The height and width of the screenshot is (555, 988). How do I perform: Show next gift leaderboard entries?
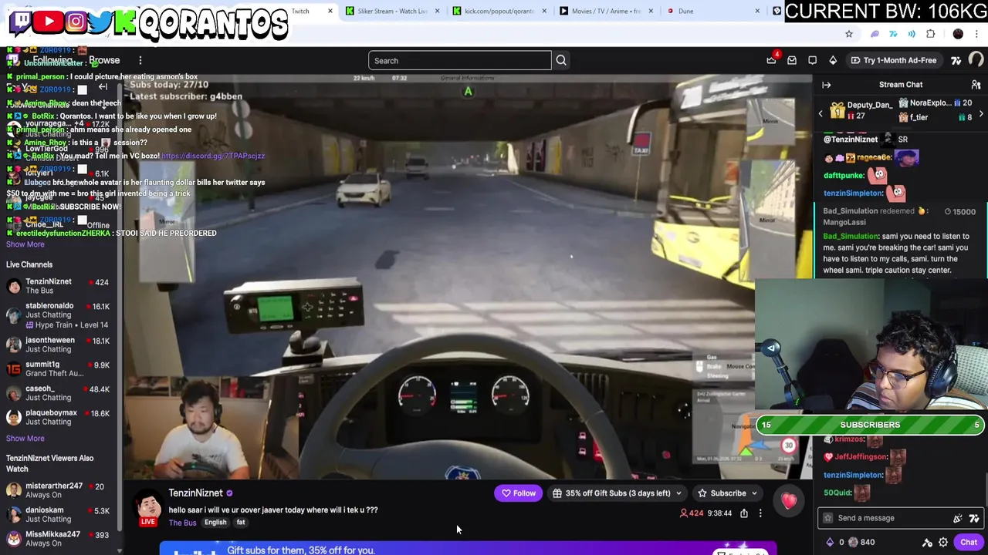pyautogui.click(x=981, y=114)
